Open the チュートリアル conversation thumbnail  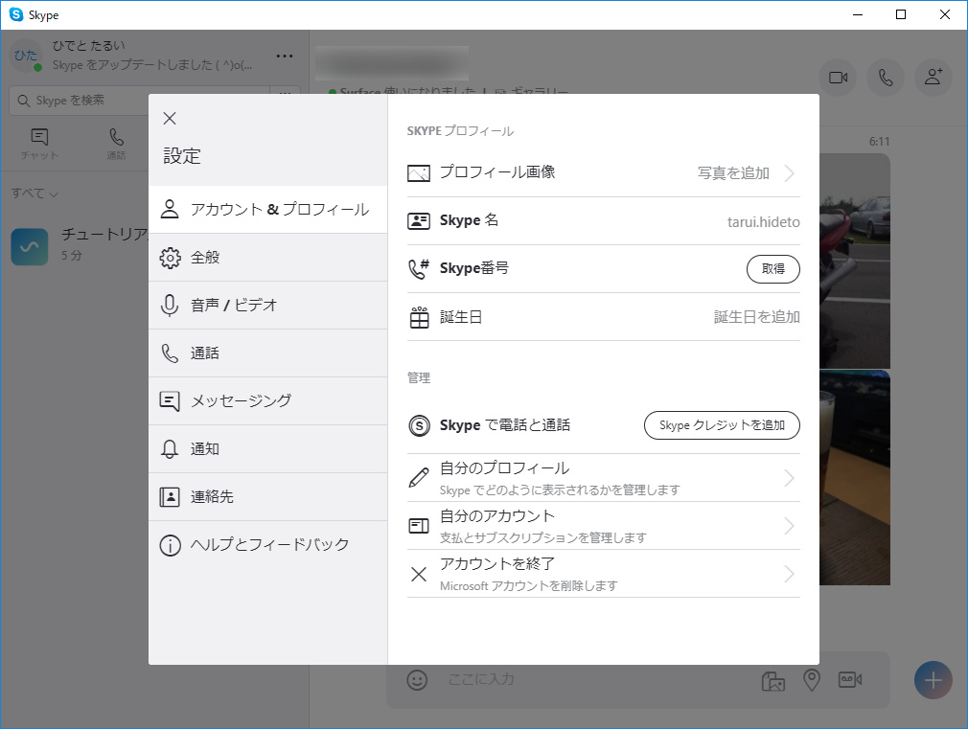30,246
